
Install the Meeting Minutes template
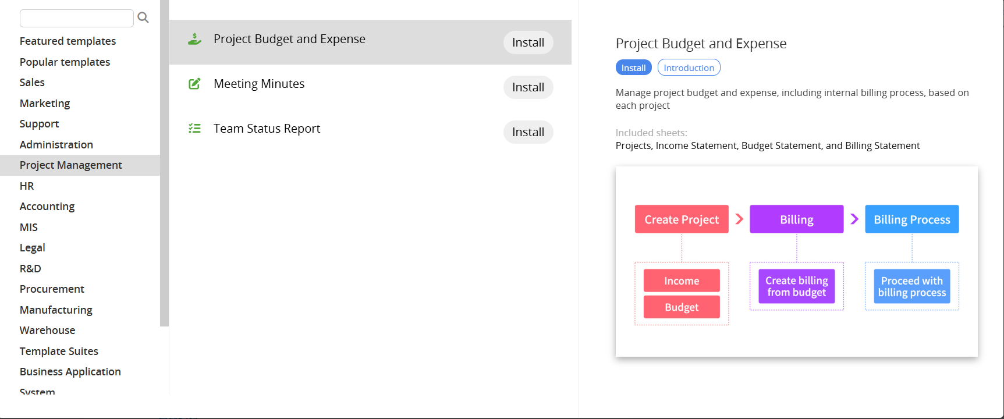point(527,87)
